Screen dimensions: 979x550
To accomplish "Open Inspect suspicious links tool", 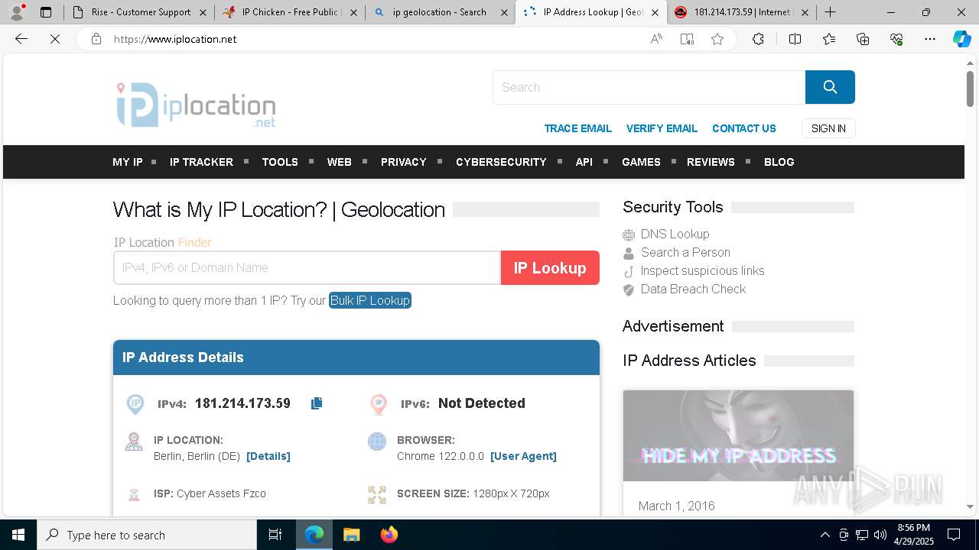I will 702,270.
